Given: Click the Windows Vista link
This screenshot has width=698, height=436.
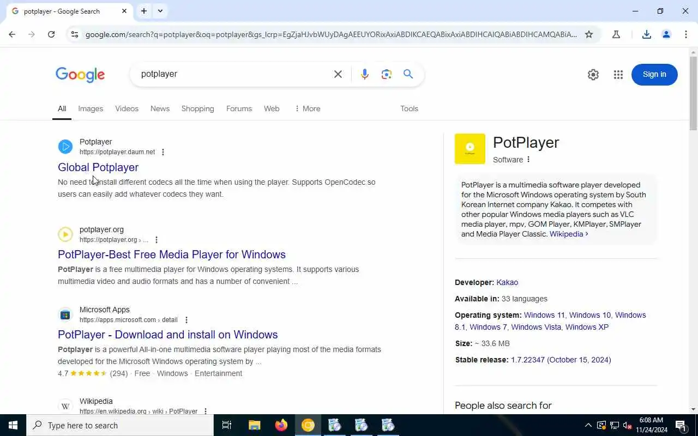Looking at the screenshot, I should point(536,327).
